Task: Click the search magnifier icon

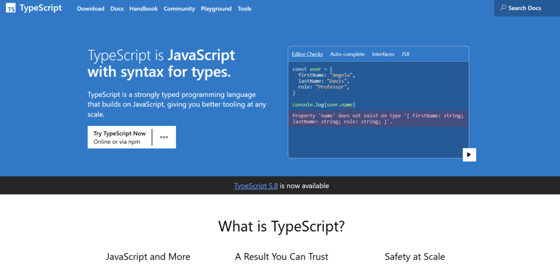Action: coord(503,8)
